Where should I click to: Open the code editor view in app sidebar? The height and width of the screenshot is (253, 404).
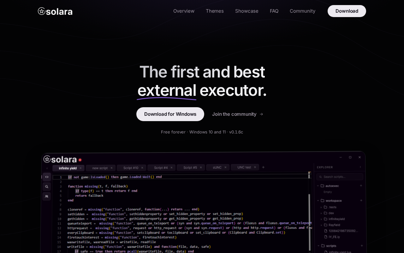(x=47, y=177)
